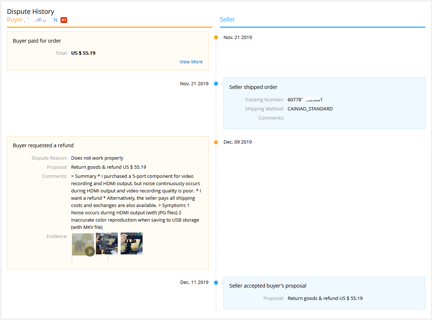The width and height of the screenshot is (432, 320).
Task: Select buyer's proposal 'Return goods & refund' text
Action: tap(109, 167)
